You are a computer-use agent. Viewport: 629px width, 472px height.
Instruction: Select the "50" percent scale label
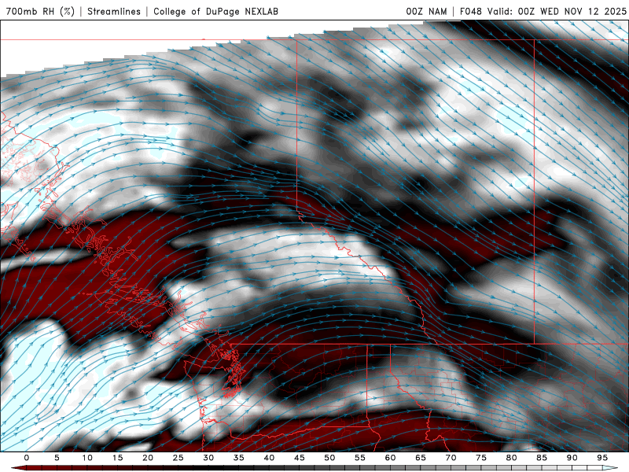click(329, 458)
